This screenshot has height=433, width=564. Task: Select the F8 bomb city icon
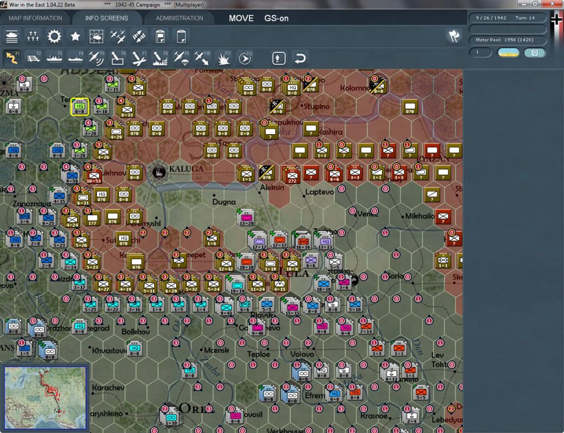pyautogui.click(x=160, y=58)
